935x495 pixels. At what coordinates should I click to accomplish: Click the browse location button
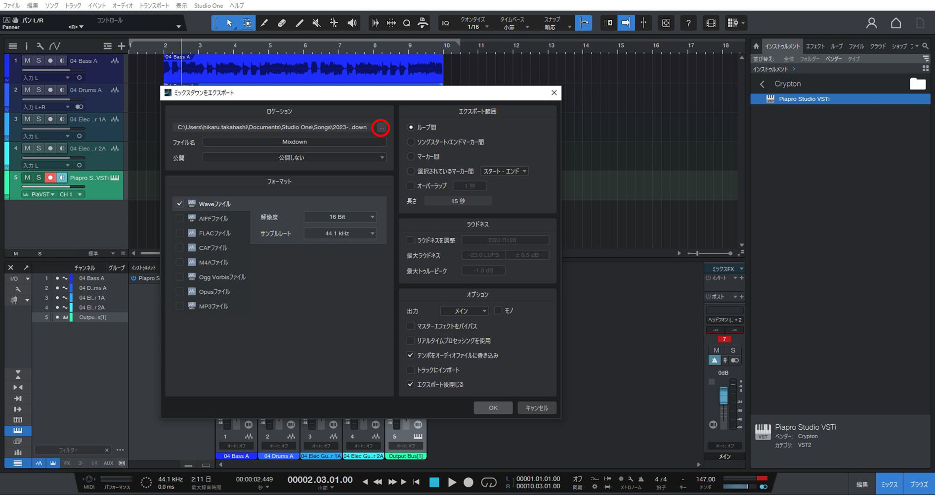[x=381, y=128]
